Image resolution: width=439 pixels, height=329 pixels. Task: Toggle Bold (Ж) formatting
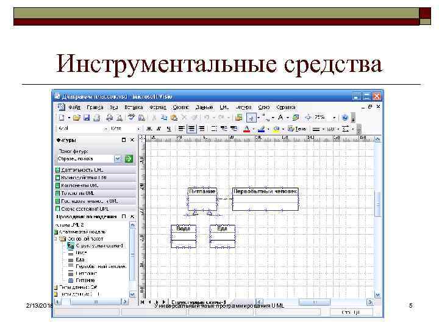click(x=149, y=129)
